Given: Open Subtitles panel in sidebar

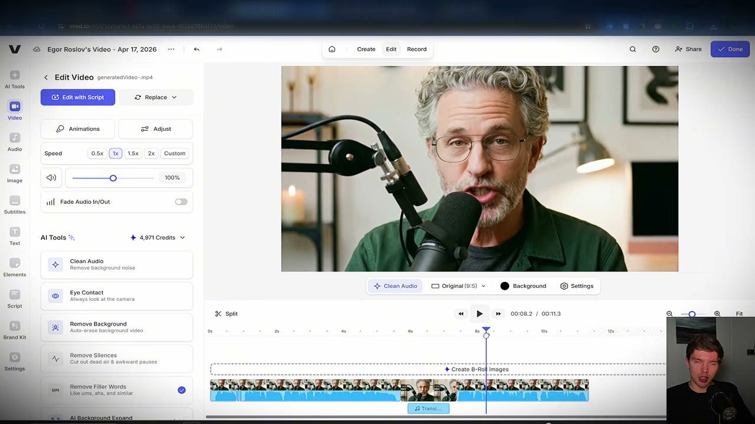Looking at the screenshot, I should pos(15,205).
